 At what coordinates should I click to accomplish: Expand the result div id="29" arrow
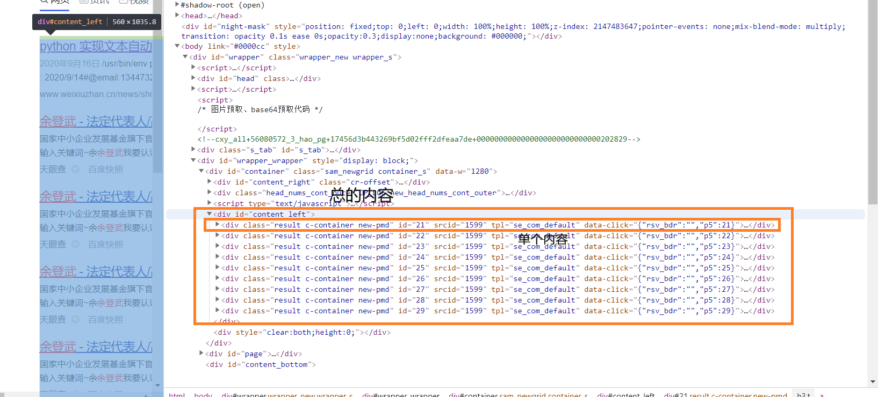[x=217, y=310]
